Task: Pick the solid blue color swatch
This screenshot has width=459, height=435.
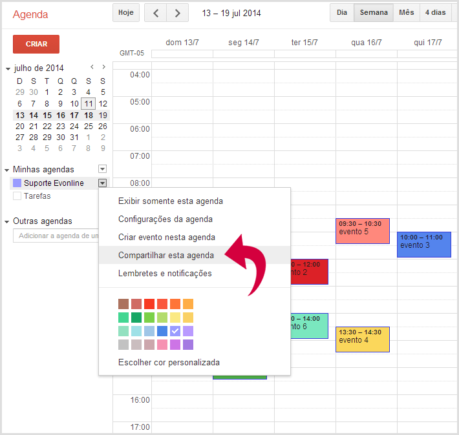Action: point(162,331)
